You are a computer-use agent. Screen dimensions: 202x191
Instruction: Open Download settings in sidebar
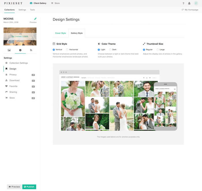pyautogui.click(x=14, y=80)
